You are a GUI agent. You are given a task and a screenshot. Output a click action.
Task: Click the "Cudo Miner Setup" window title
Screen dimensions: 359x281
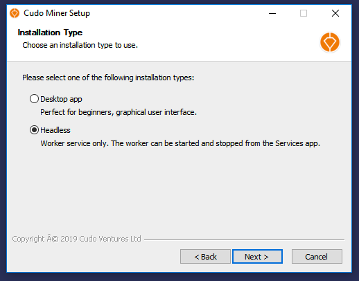click(57, 13)
